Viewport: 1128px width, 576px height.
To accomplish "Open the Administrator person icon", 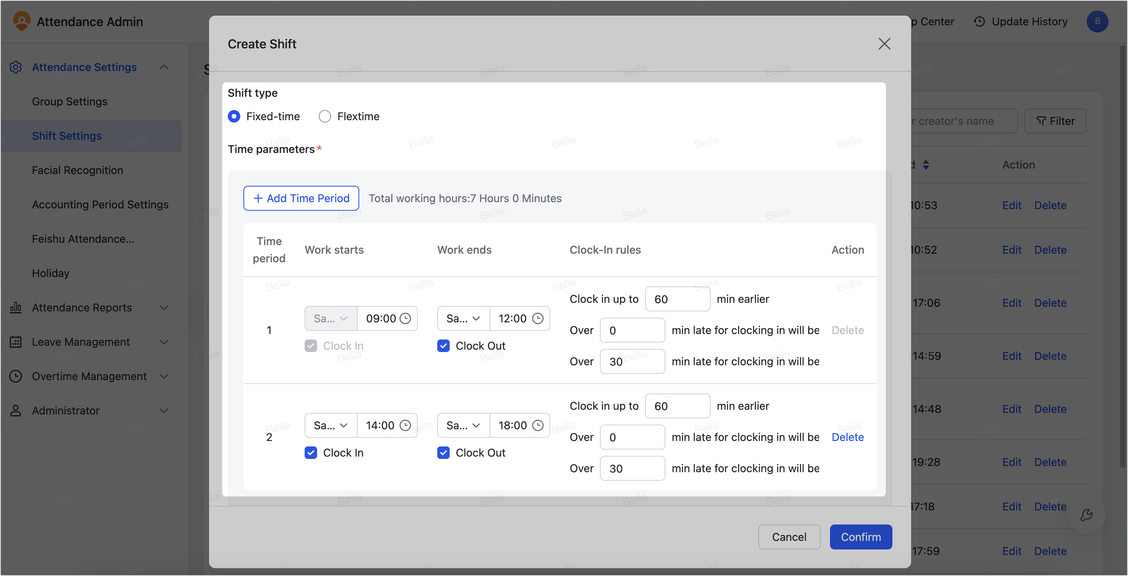I will [x=16, y=411].
